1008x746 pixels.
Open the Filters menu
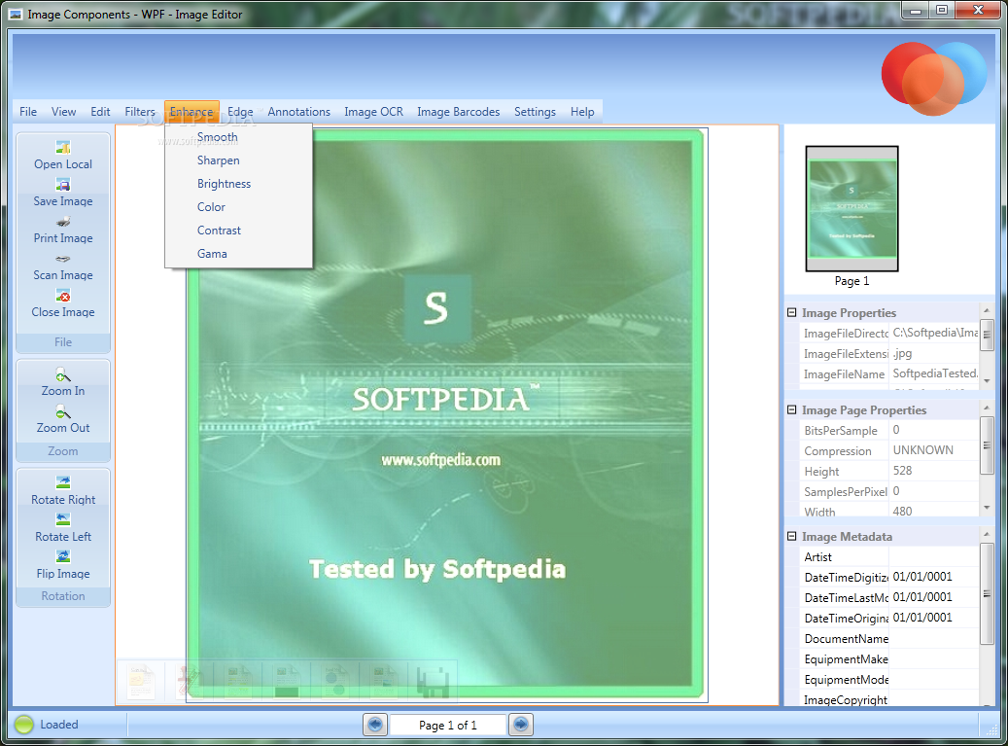click(x=140, y=112)
